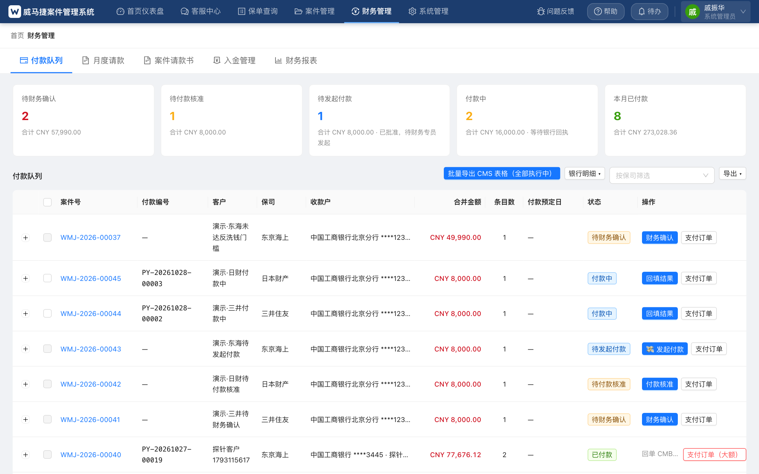Viewport: 759px width, 474px height.
Task: Toggle the select-all checkbox in table header
Action: pyautogui.click(x=47, y=202)
